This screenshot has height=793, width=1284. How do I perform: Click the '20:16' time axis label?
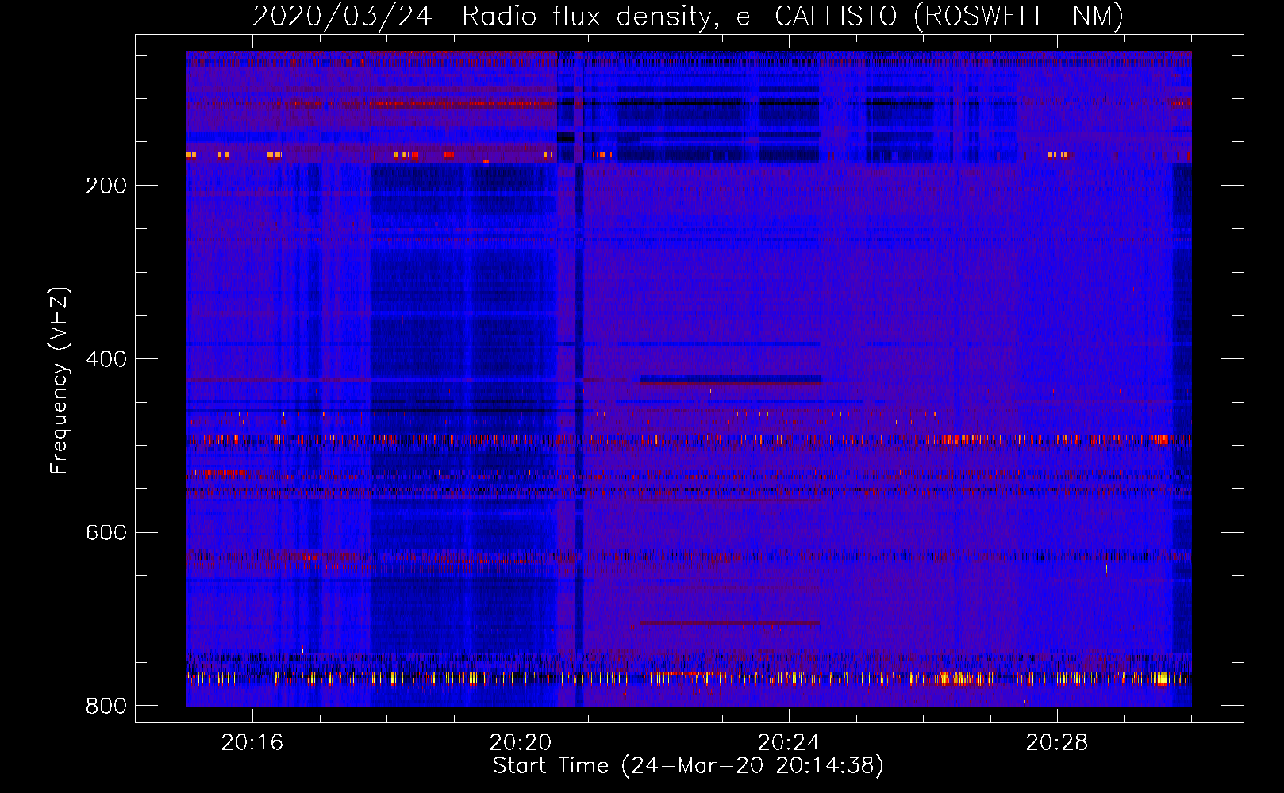pos(252,743)
